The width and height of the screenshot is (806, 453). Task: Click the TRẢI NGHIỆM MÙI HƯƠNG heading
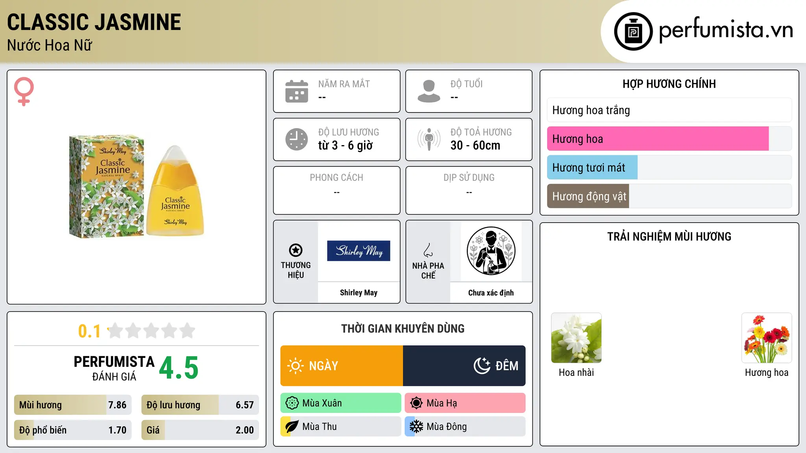click(x=669, y=236)
